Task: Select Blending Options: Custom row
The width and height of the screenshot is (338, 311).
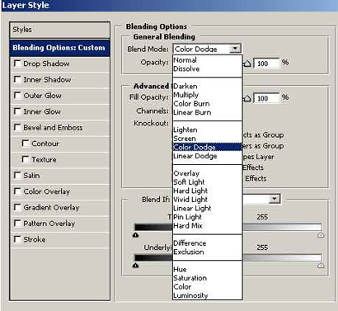Action: coord(60,48)
